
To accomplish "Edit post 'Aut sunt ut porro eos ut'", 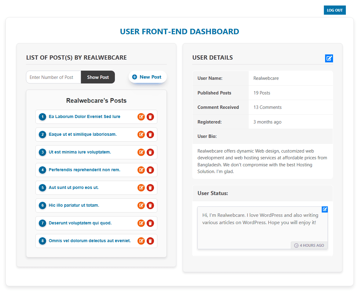I will [141, 188].
